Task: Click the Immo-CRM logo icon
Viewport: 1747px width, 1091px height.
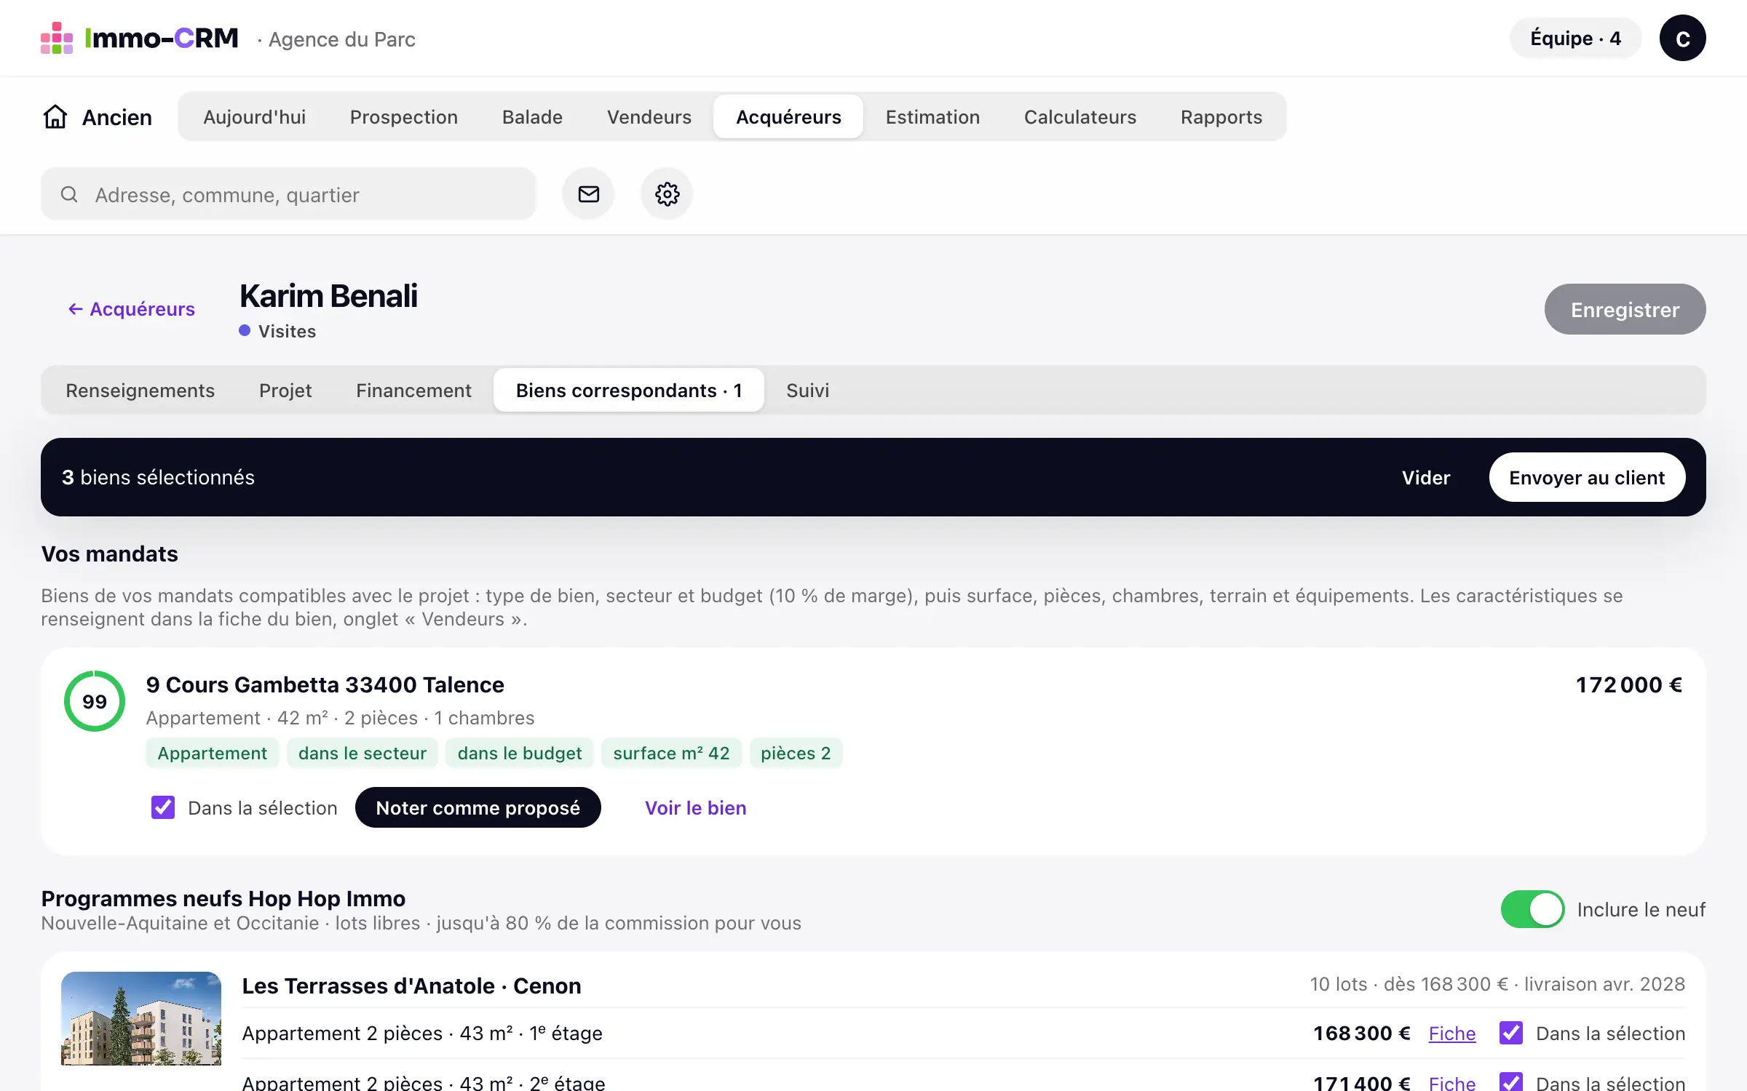Action: coord(57,38)
